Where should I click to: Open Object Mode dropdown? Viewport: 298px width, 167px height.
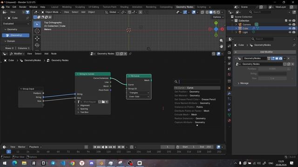[x=51, y=12]
